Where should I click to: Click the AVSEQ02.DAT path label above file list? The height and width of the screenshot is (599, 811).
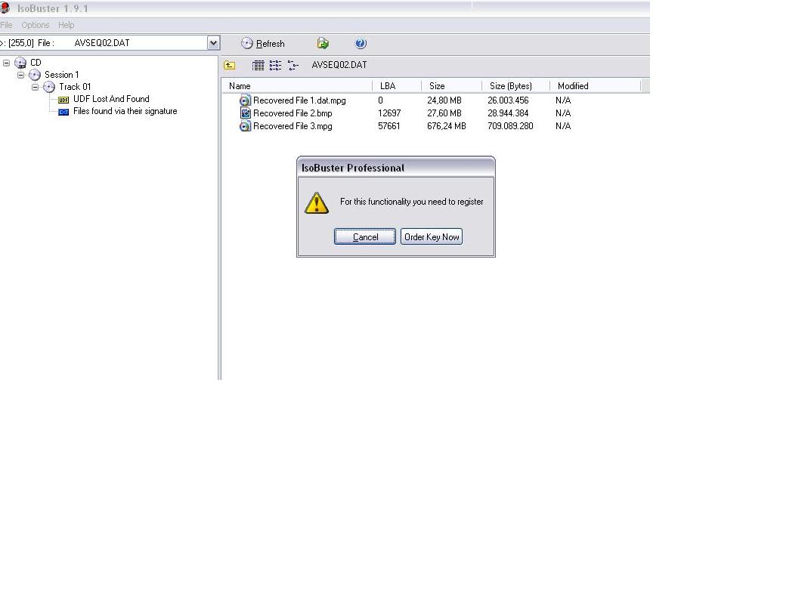pos(339,65)
